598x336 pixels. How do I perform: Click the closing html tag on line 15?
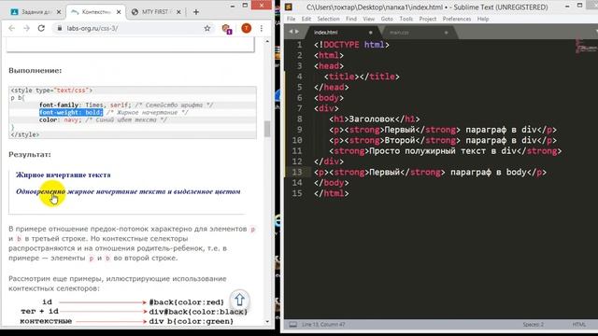tap(332, 193)
